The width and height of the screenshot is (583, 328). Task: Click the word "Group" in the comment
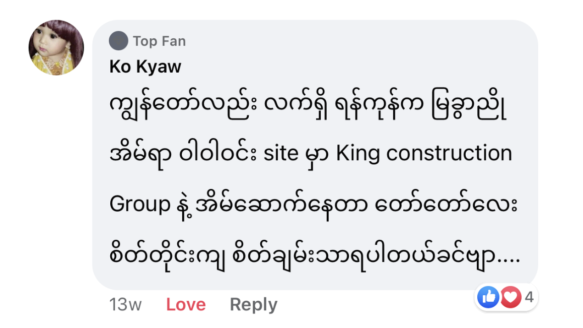click(x=140, y=204)
